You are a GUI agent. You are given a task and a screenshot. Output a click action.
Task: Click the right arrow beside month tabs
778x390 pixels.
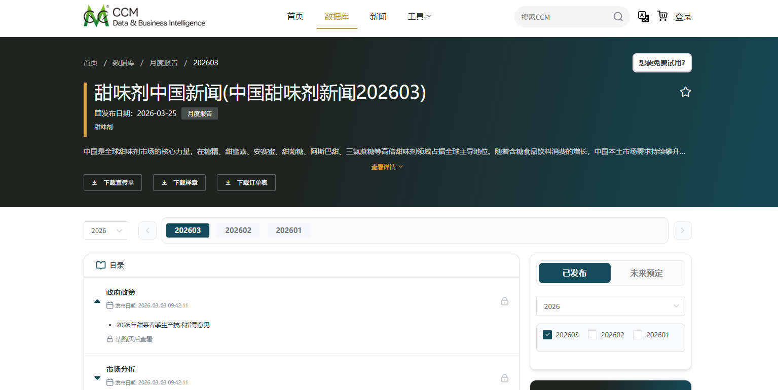pyautogui.click(x=682, y=230)
